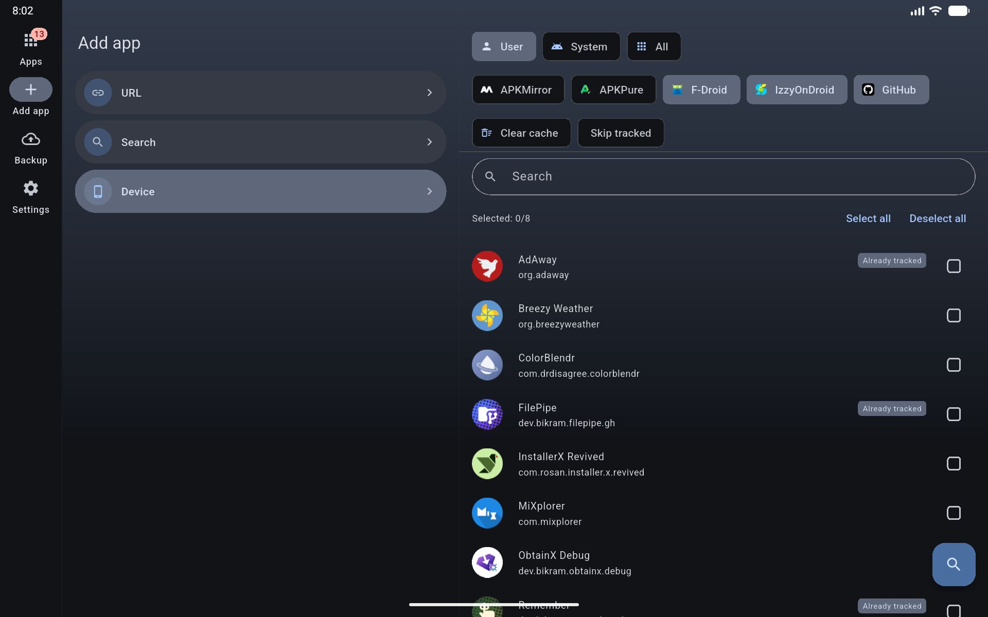This screenshot has height=617, width=988.
Task: Check the Wi-Fi status icon
Action: (x=936, y=11)
